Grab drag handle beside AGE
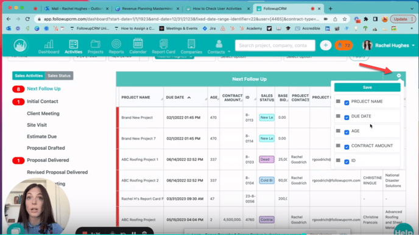The image size is (419, 235). pos(338,131)
